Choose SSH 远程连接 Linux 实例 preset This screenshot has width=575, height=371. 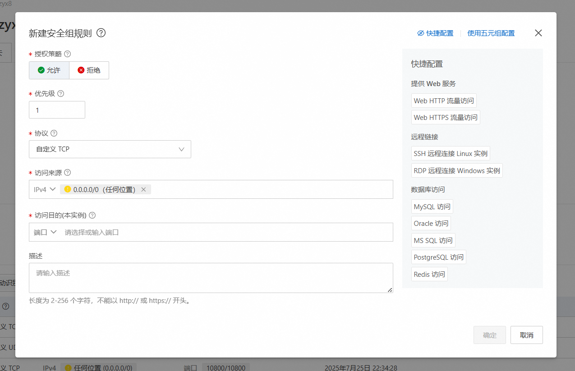pyautogui.click(x=450, y=154)
